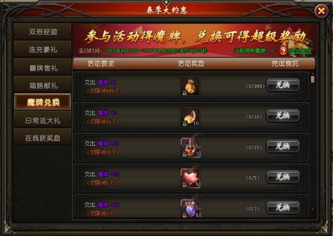Select the 翻牌售礼 tab

[x=43, y=67]
